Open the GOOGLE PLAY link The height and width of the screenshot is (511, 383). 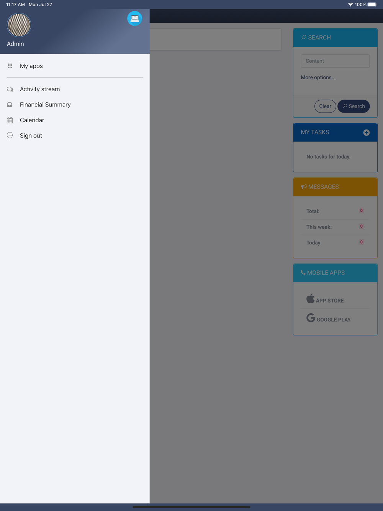(x=334, y=320)
